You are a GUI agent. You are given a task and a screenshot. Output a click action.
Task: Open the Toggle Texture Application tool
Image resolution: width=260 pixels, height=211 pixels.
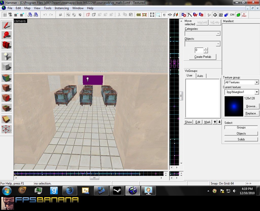7,78
